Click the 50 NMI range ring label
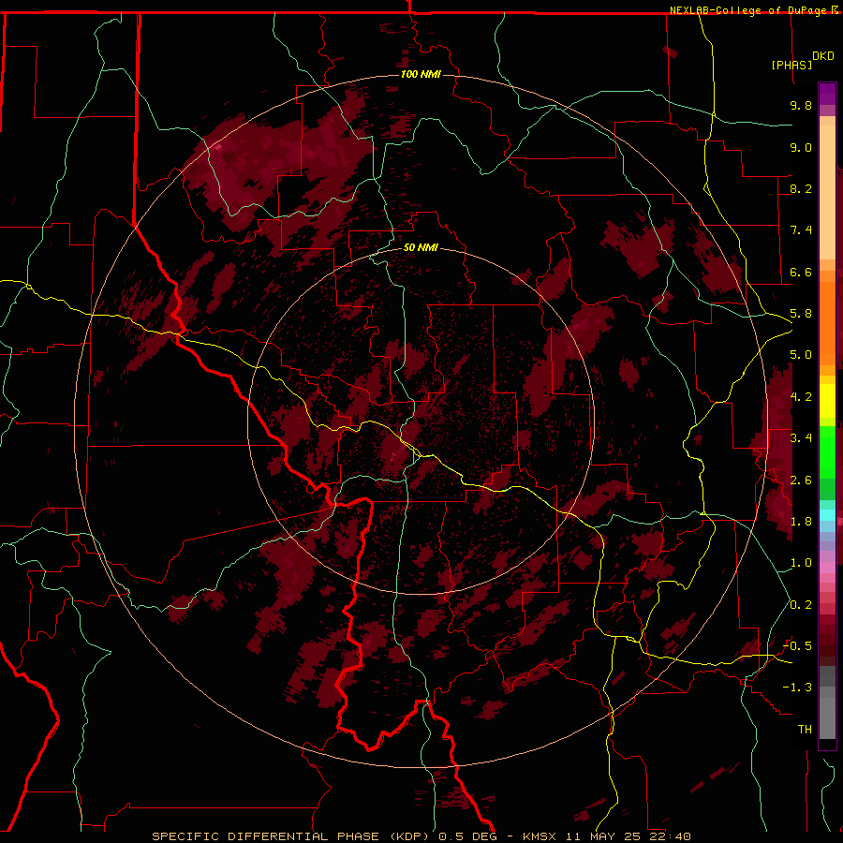Viewport: 843px width, 843px height. tap(421, 247)
